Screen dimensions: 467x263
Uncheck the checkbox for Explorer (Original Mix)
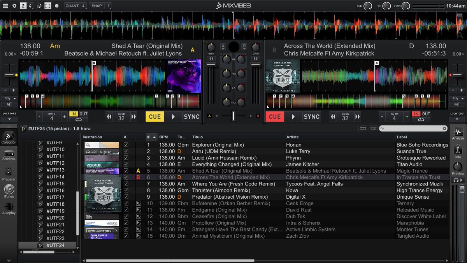pos(126,145)
